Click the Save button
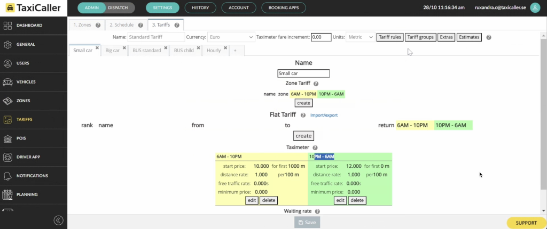 coord(307,223)
